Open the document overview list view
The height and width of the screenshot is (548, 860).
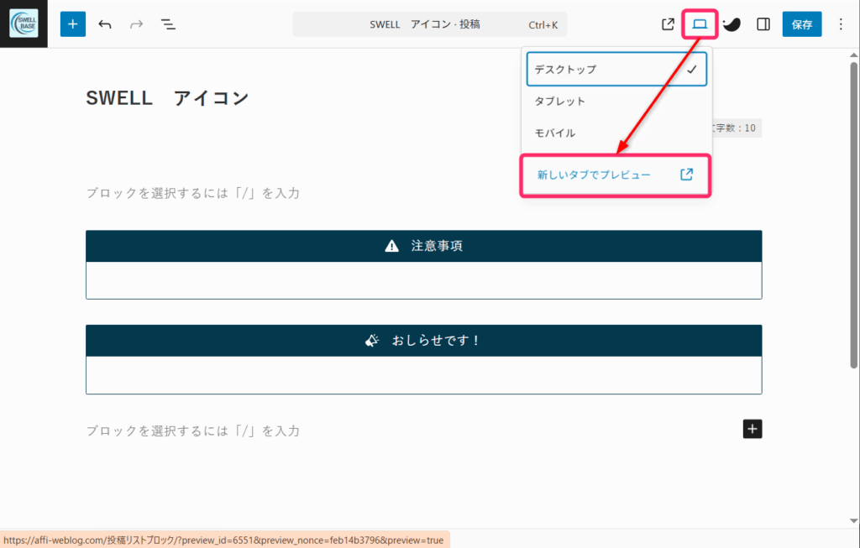168,24
